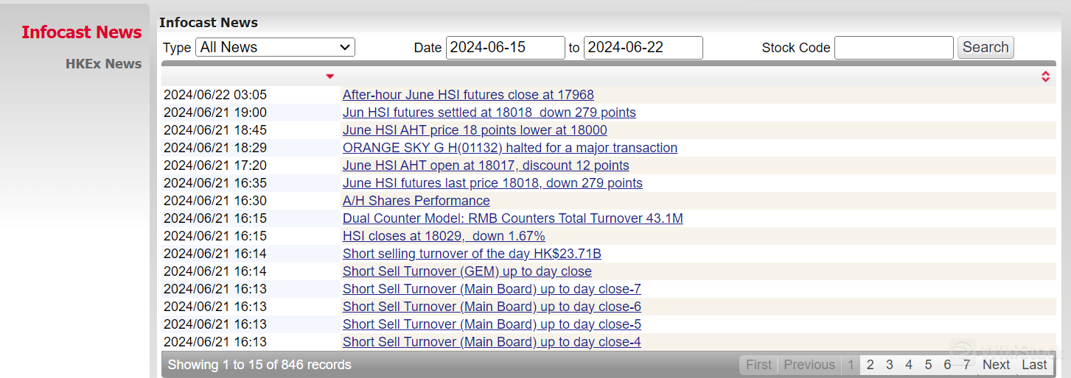This screenshot has height=378, width=1071.
Task: Read 'HSI closes at 18029, down 1.67%'
Action: point(444,236)
